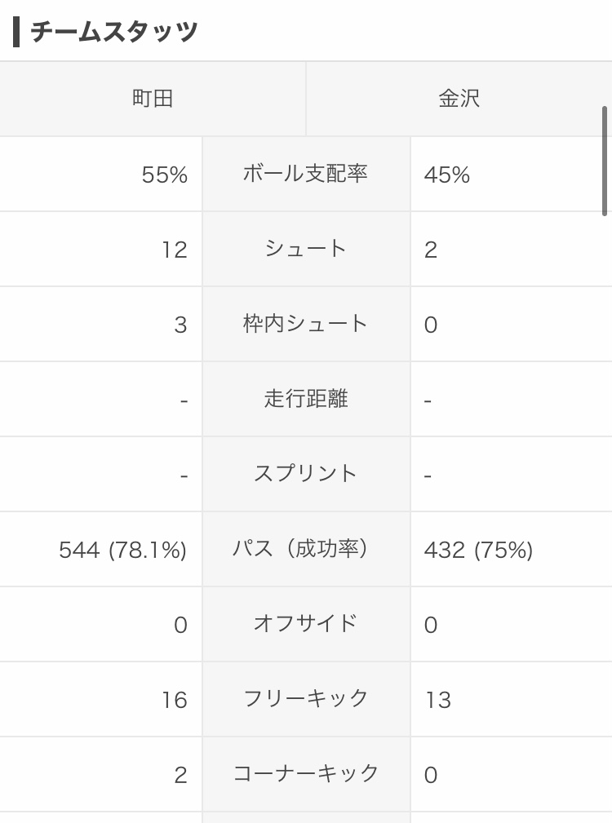Click the フリーキック stat label
The image size is (612, 823).
[305, 699]
